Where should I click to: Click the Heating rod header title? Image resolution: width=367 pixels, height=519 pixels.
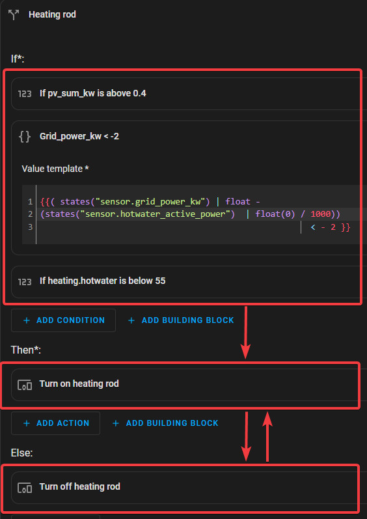tap(52, 14)
